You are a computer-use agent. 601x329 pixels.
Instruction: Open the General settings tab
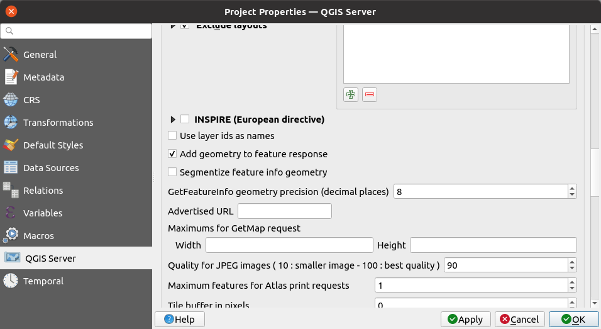point(76,55)
